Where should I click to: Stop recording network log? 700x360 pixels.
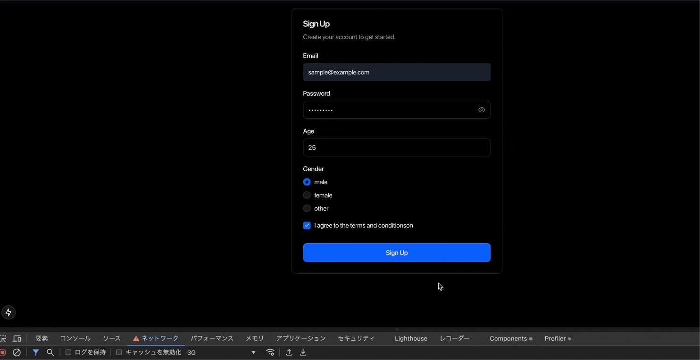pos(2,352)
